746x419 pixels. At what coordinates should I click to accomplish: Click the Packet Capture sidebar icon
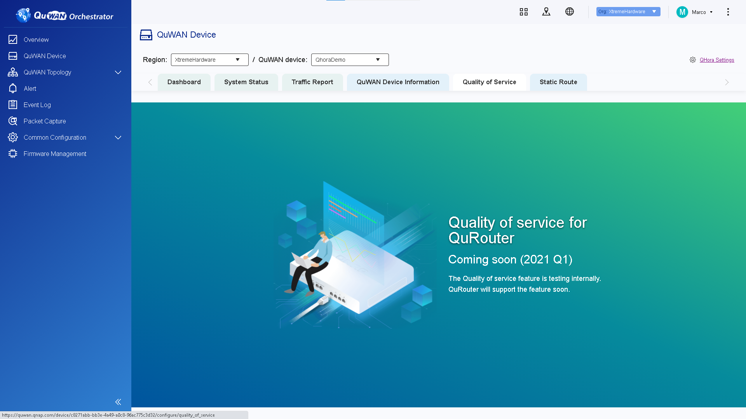point(13,121)
